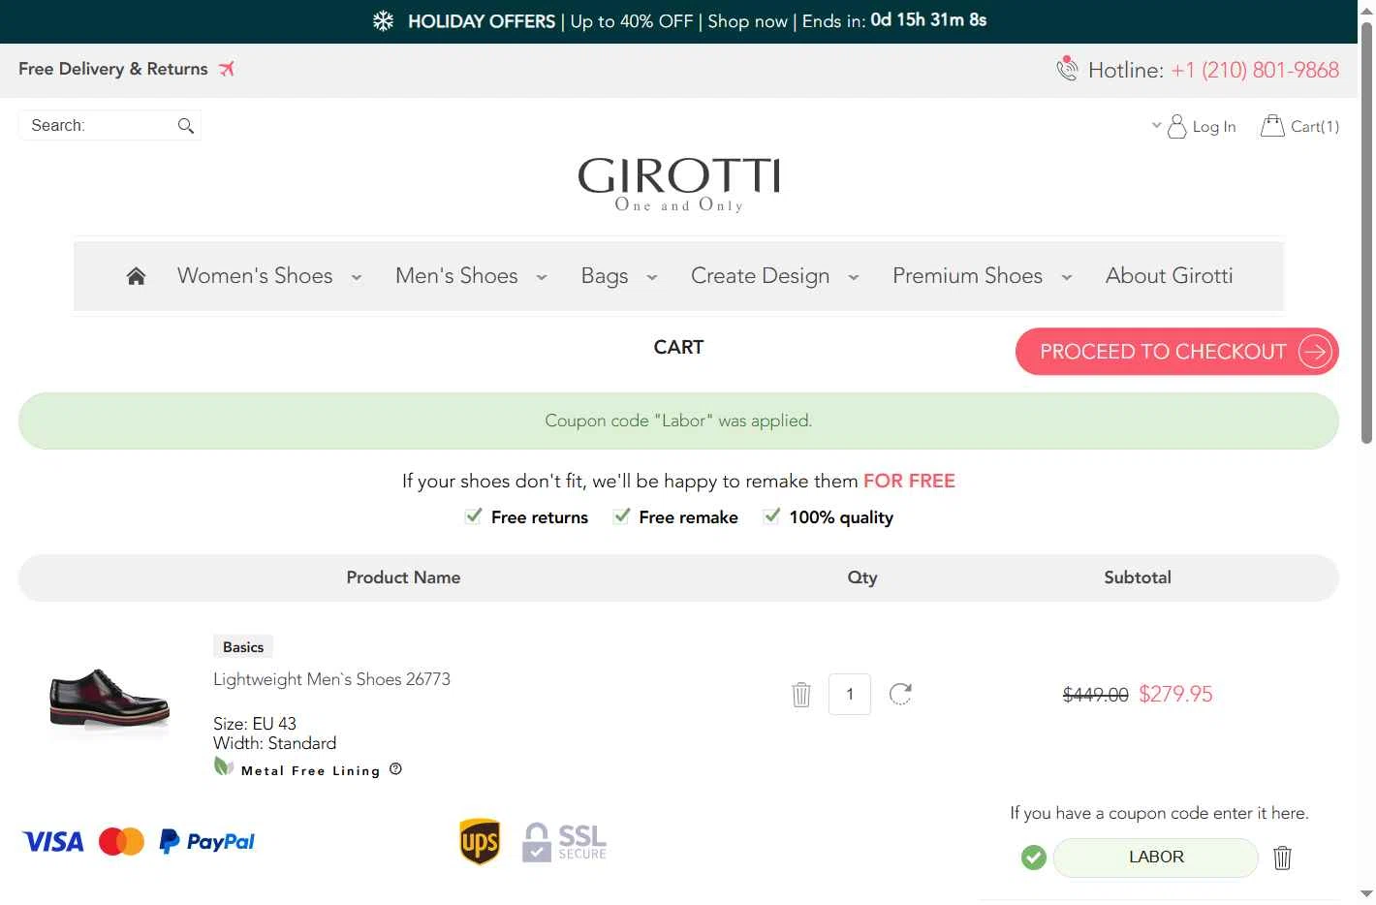The width and height of the screenshot is (1376, 905).
Task: Expand Premium Shoes menu chevron
Action: pyautogui.click(x=1067, y=277)
